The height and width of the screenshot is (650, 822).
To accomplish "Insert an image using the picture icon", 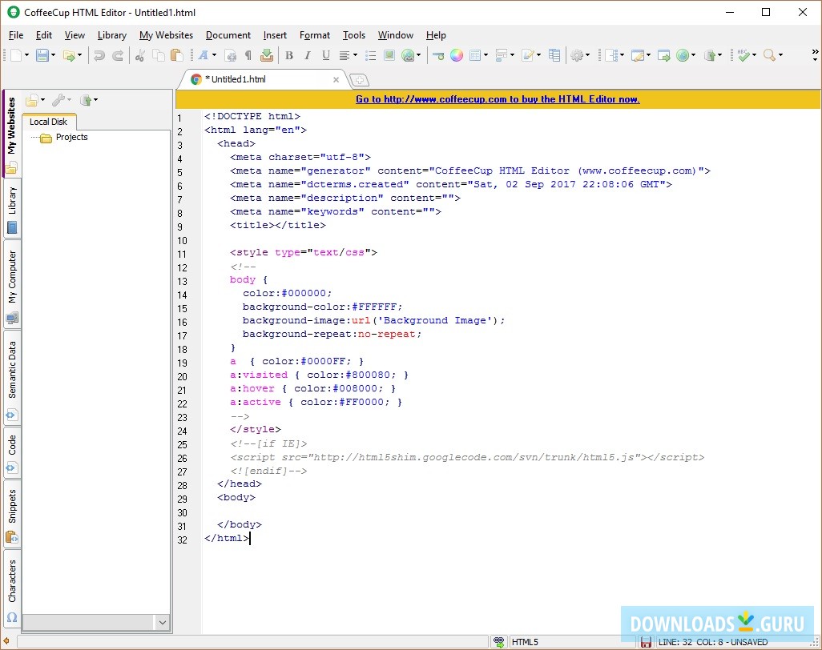I will pos(389,55).
